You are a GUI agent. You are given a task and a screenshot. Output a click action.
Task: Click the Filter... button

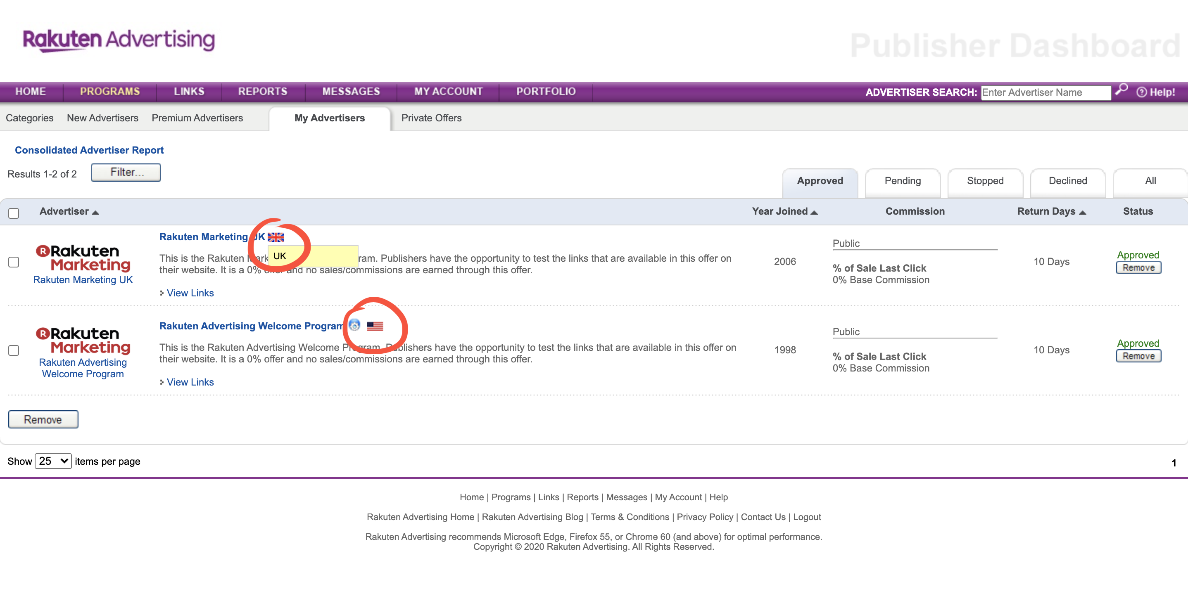[126, 173]
